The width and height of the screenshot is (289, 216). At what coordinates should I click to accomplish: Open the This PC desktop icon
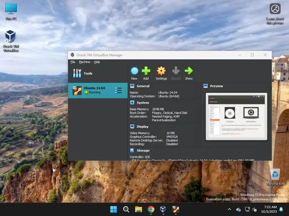[x=11, y=12]
